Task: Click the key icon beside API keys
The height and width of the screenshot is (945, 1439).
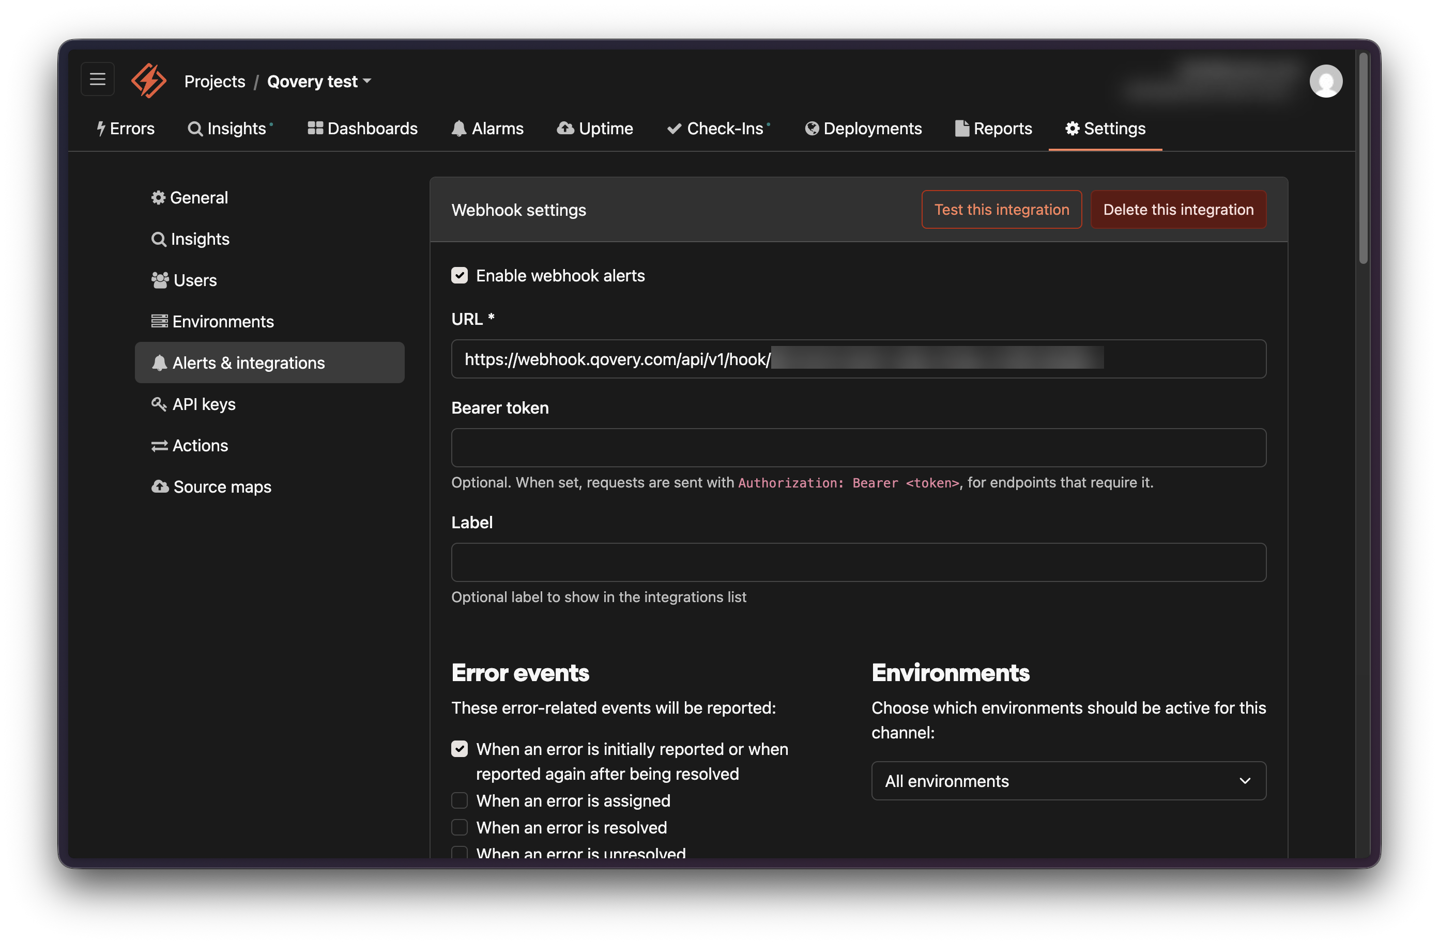Action: pyautogui.click(x=159, y=404)
